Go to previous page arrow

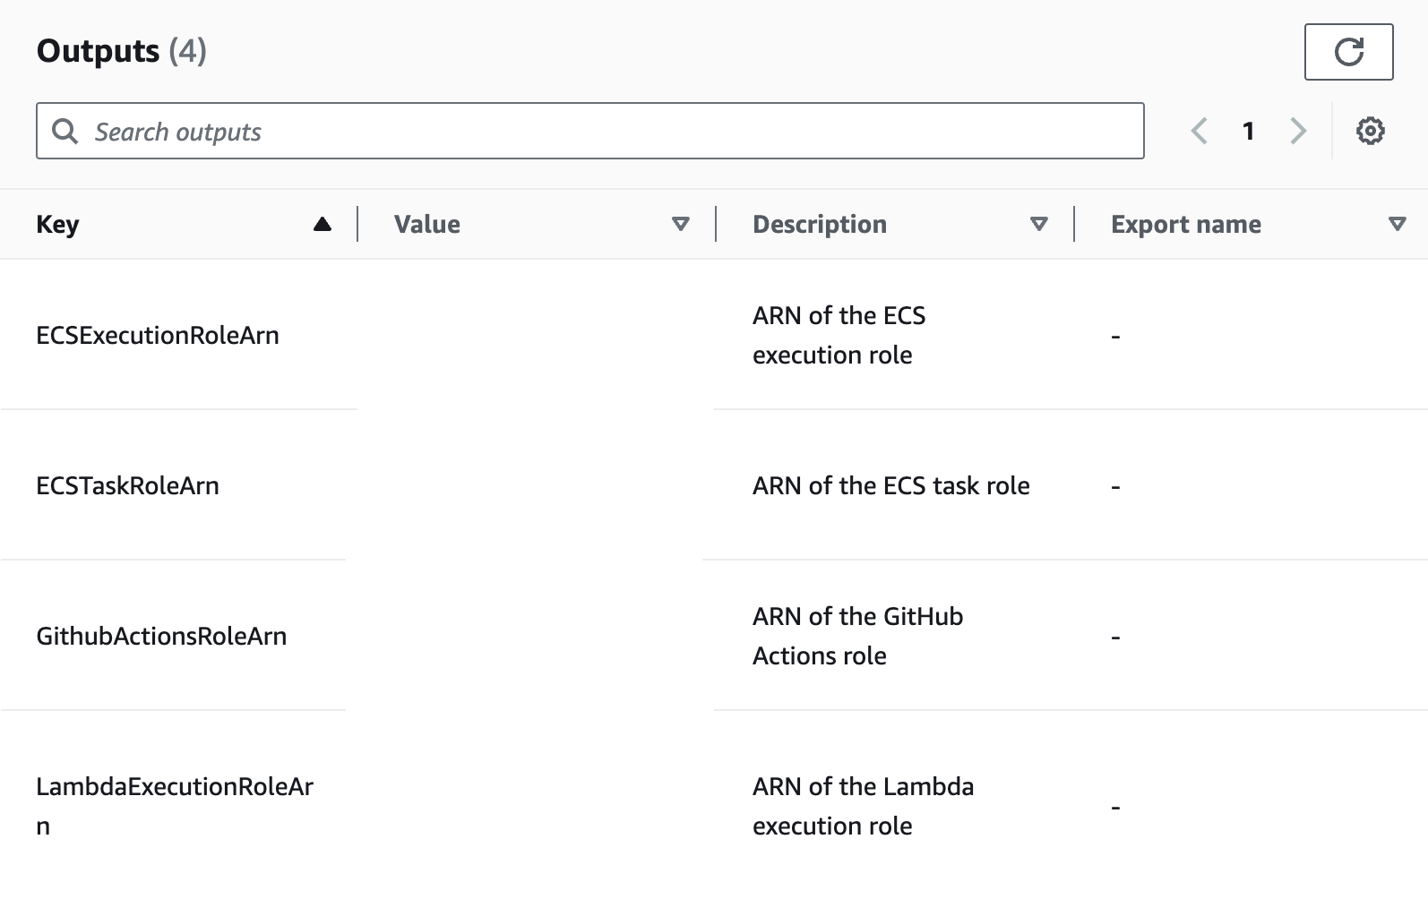coord(1199,131)
